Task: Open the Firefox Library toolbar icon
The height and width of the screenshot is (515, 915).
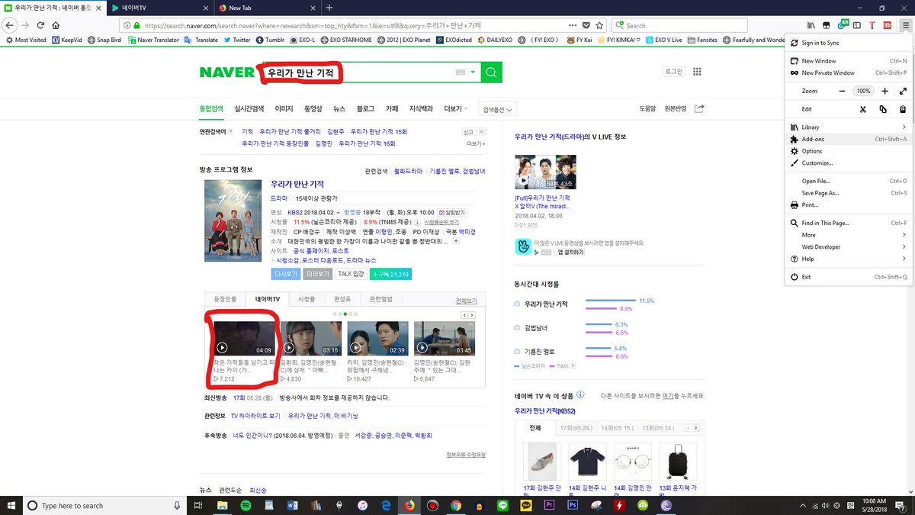Action: point(812,25)
